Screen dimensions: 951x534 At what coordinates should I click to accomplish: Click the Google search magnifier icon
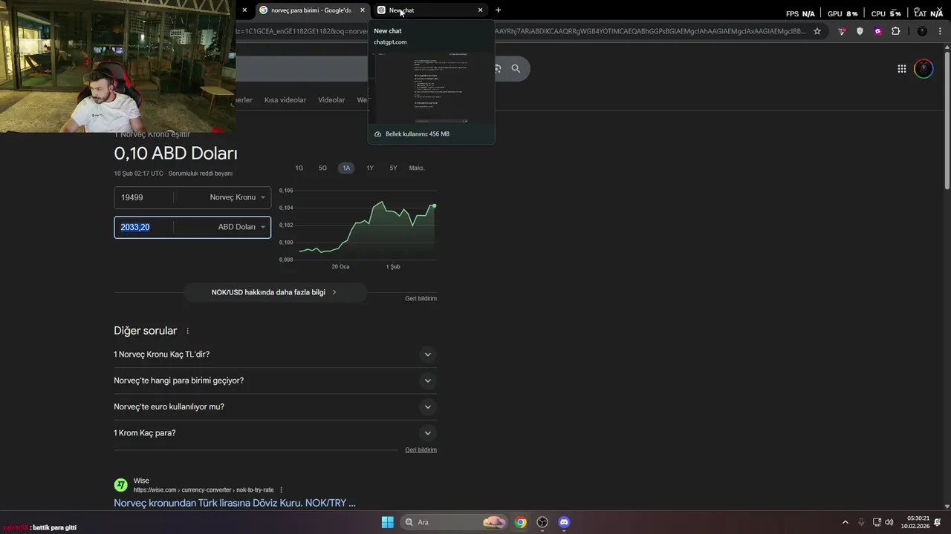tap(516, 68)
